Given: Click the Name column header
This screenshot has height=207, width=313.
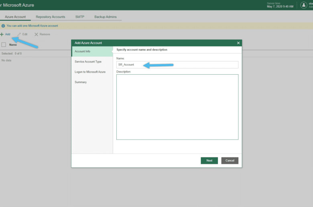Looking at the screenshot, I should click(13, 45).
